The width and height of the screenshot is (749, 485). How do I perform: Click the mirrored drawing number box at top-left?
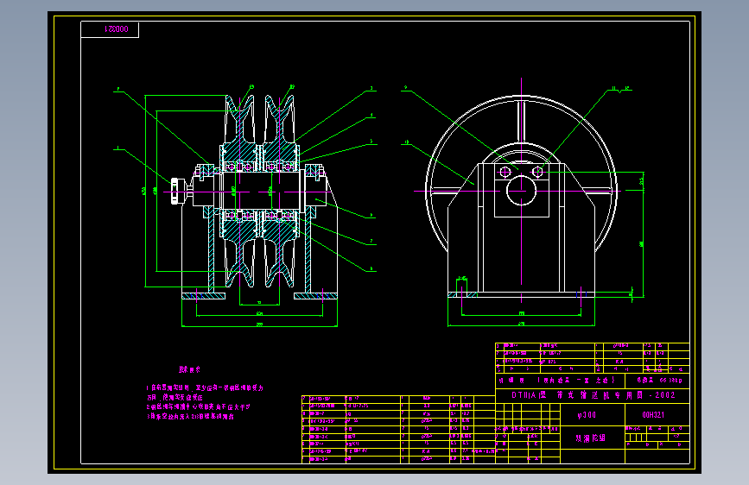(x=110, y=29)
